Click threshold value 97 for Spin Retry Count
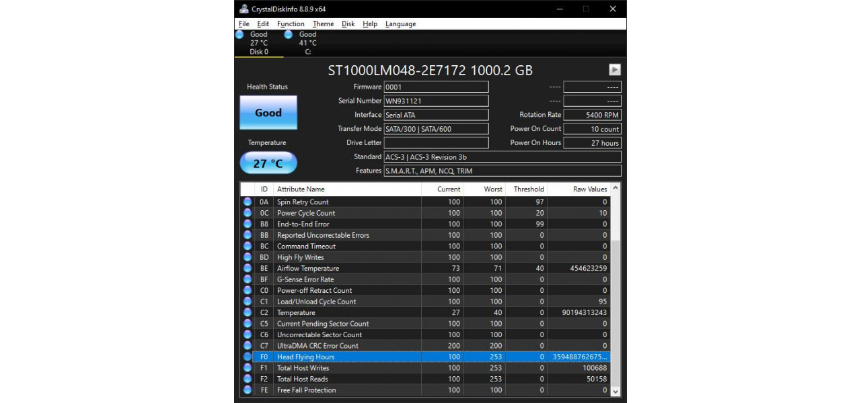861x403 pixels. tap(539, 201)
